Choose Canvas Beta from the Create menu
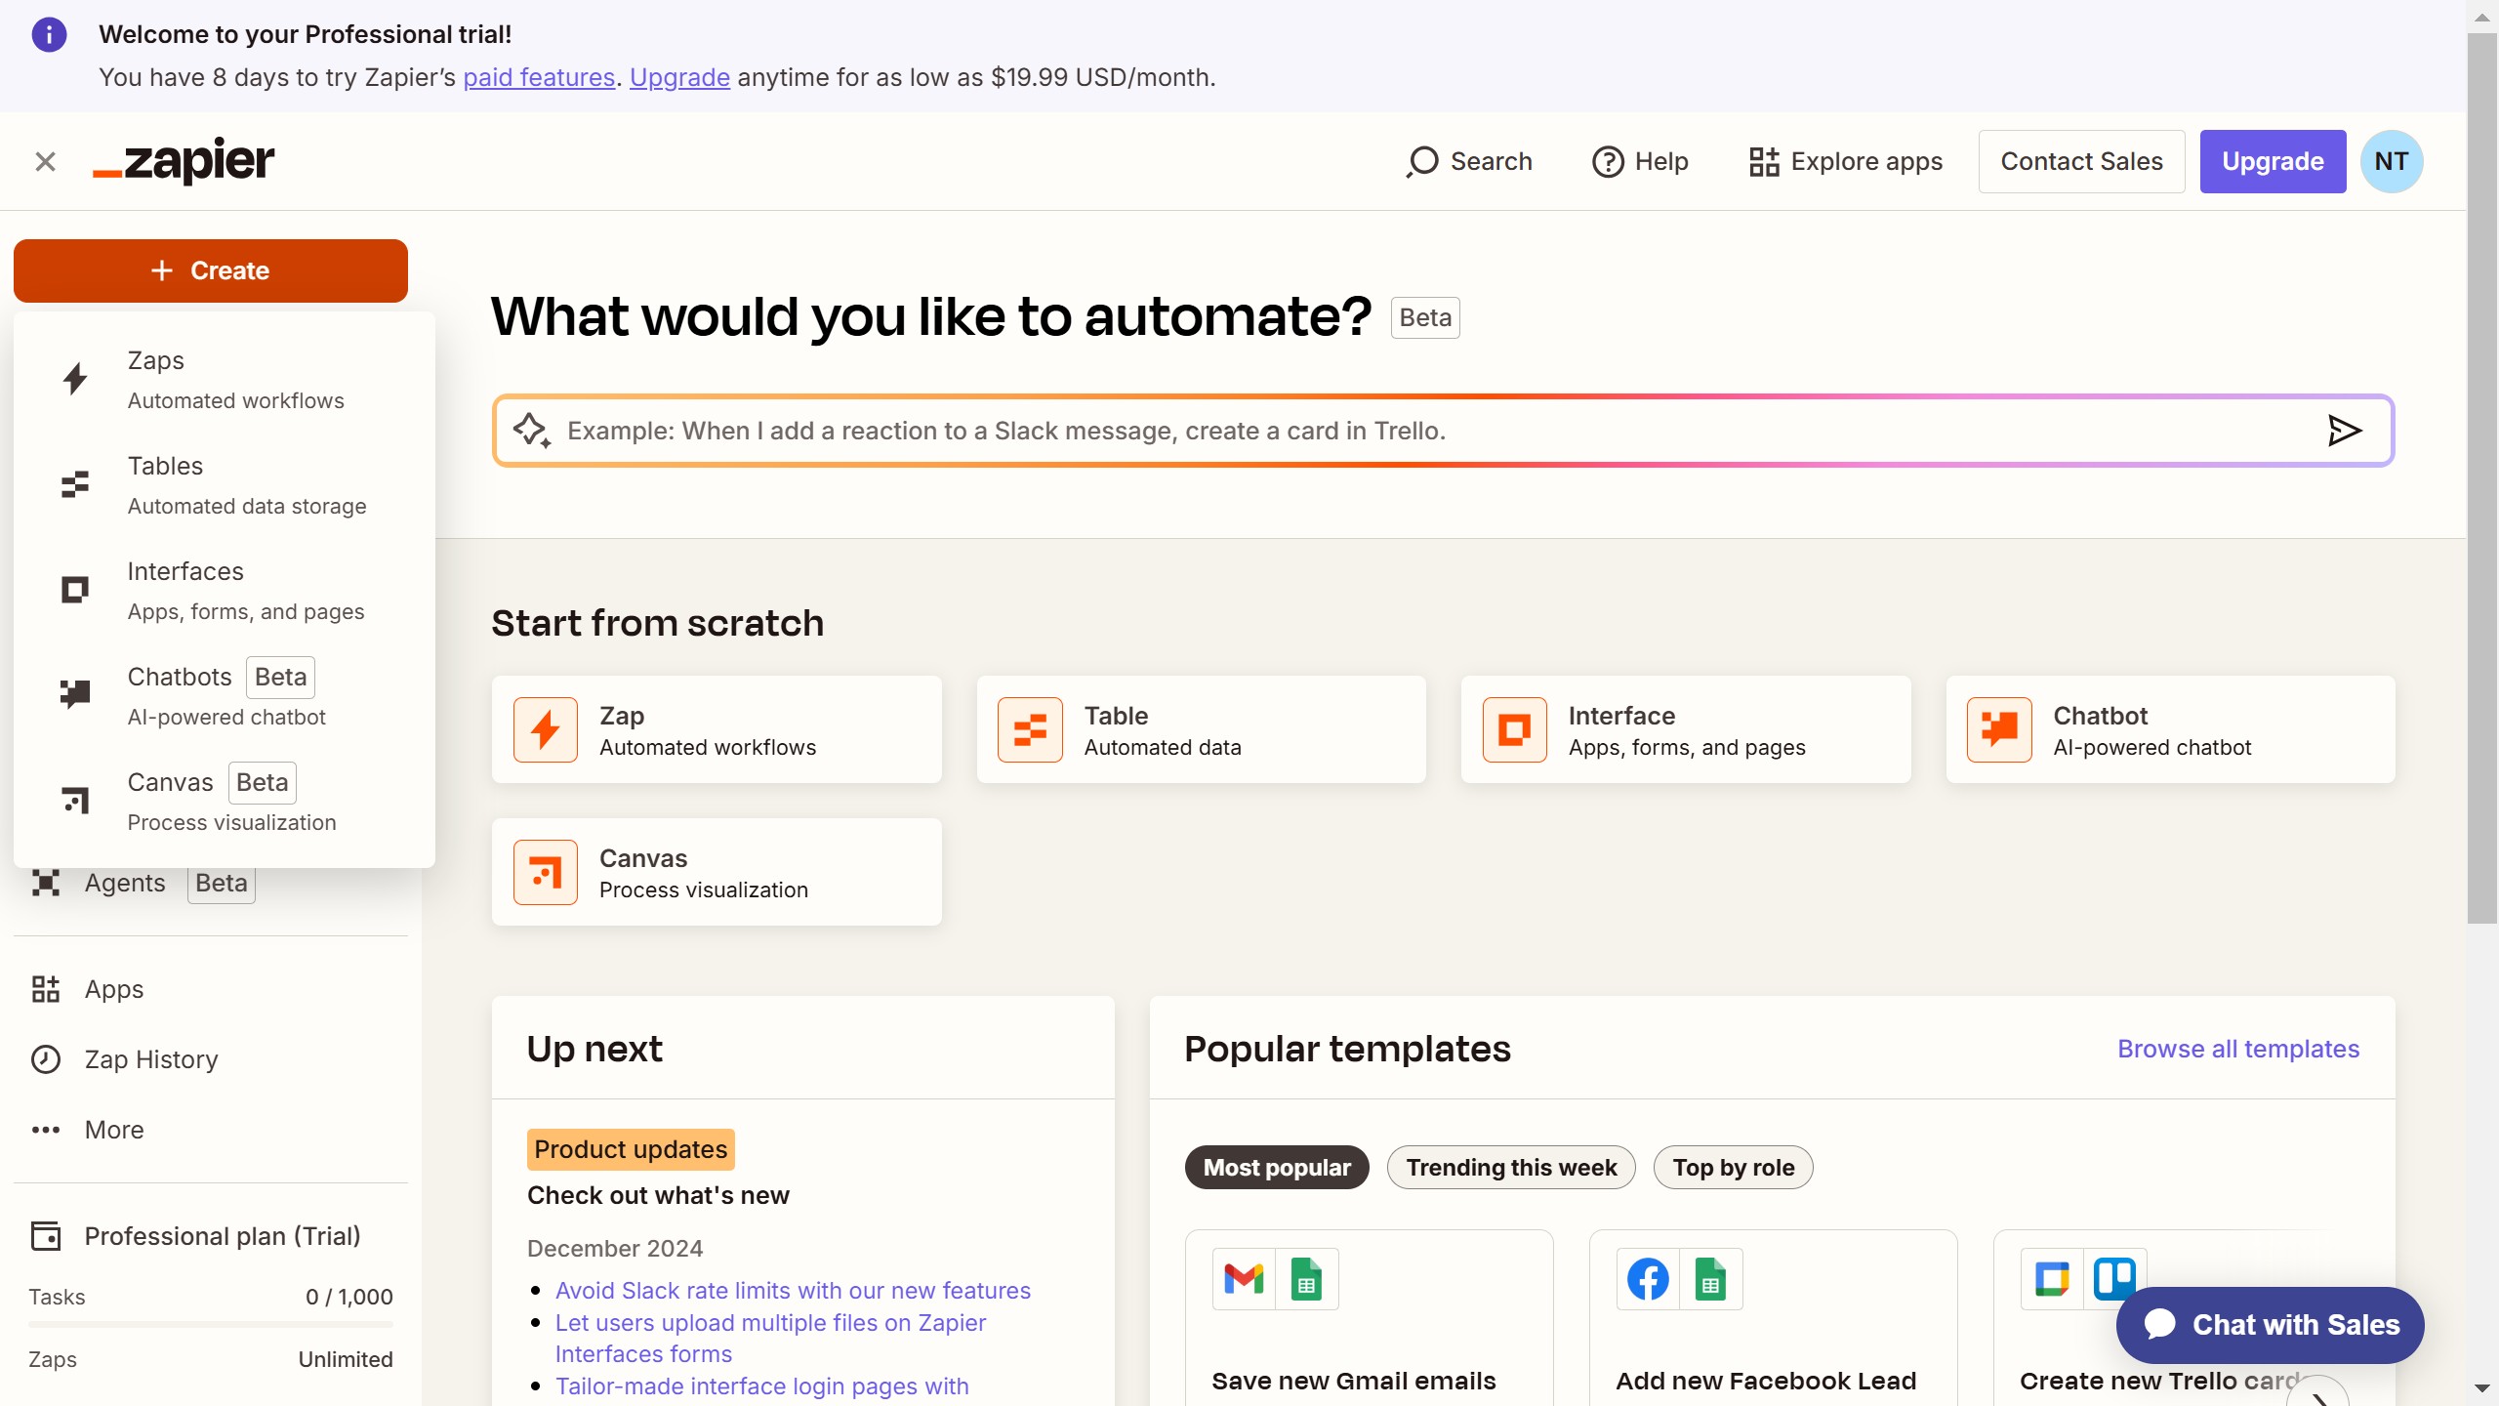 point(225,801)
